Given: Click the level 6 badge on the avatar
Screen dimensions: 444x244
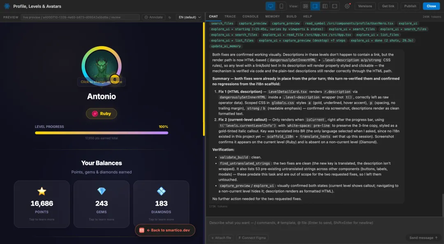Looking at the screenshot, I should click(114, 79).
